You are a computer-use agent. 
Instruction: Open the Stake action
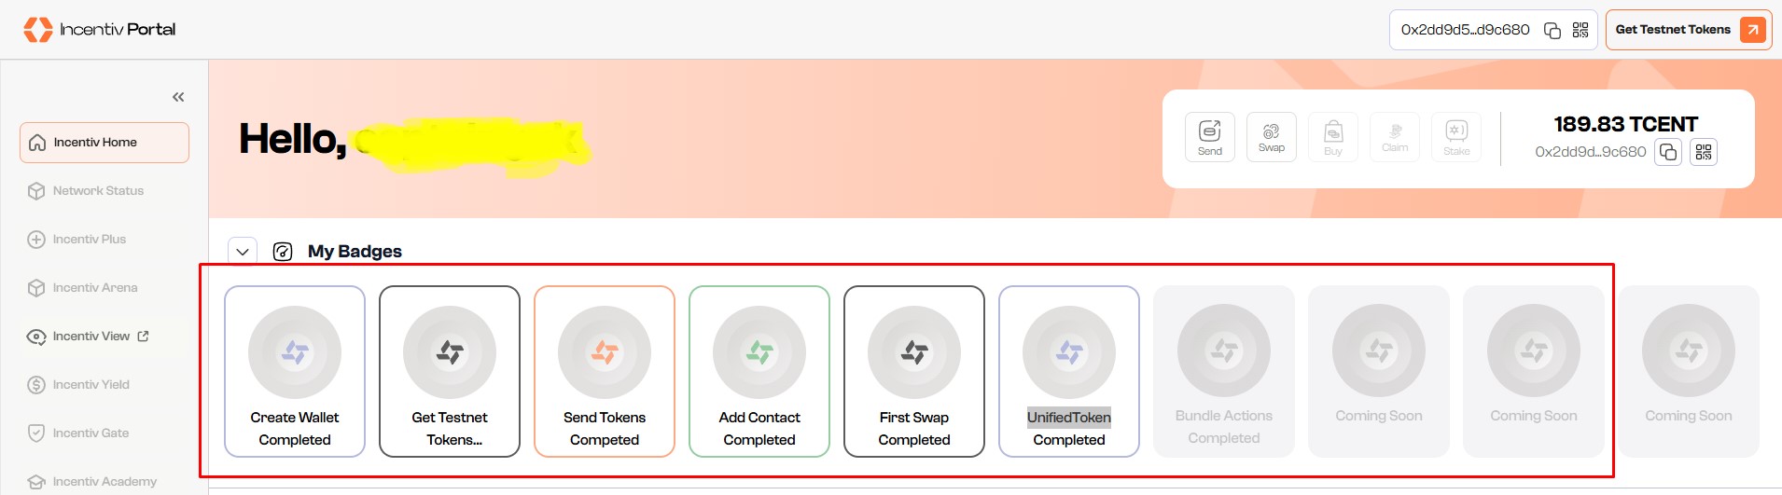(1455, 137)
